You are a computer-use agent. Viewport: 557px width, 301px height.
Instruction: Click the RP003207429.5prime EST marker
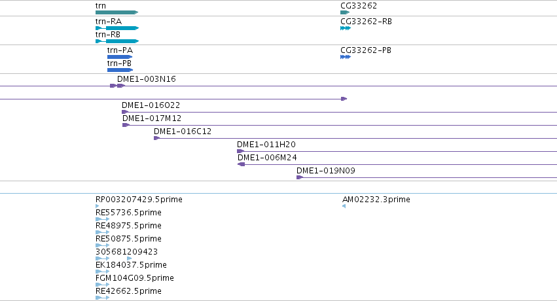coord(98,206)
